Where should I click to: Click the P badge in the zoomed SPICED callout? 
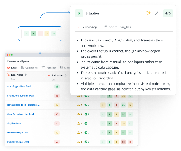point(33,34)
